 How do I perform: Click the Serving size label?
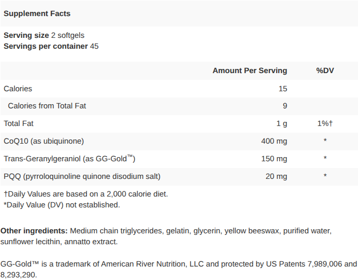26,35
